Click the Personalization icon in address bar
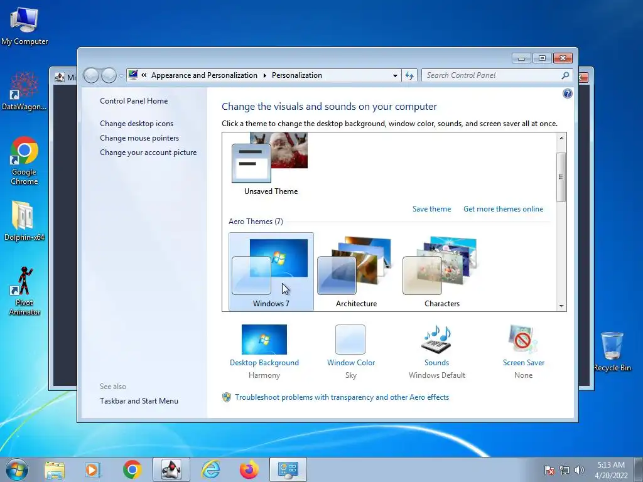The height and width of the screenshot is (482, 643). 133,75
